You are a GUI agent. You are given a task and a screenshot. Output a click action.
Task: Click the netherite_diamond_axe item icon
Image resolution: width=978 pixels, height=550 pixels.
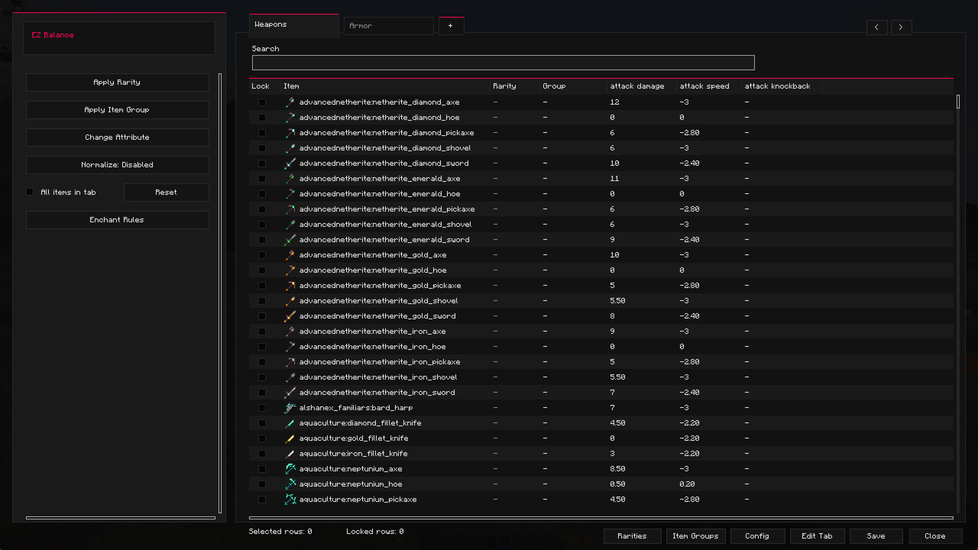pos(290,102)
